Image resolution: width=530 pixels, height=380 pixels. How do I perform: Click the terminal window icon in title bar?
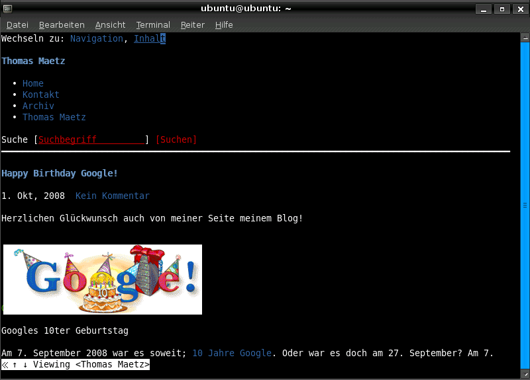8,8
